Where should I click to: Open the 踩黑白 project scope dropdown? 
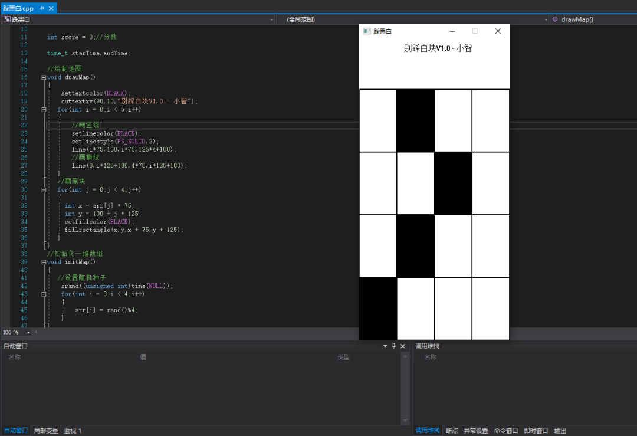(x=272, y=19)
